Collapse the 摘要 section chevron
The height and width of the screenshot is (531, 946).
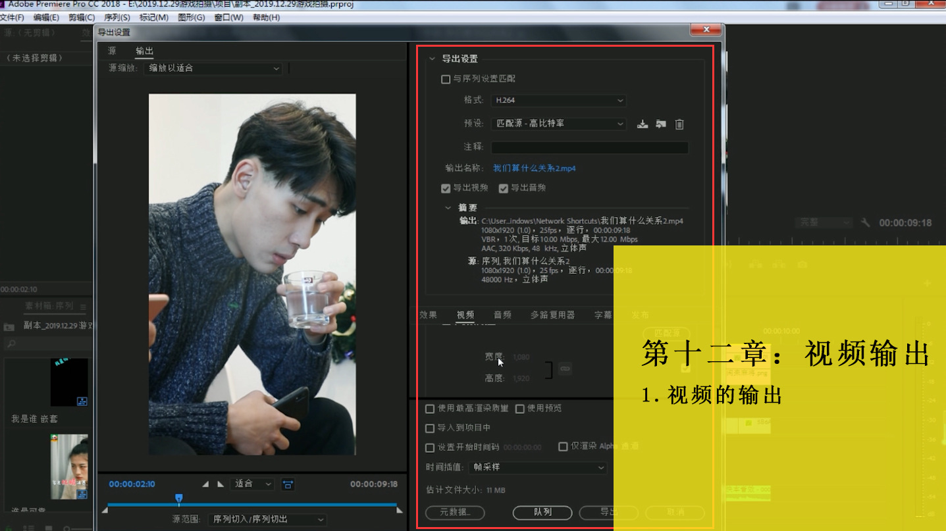pos(448,208)
